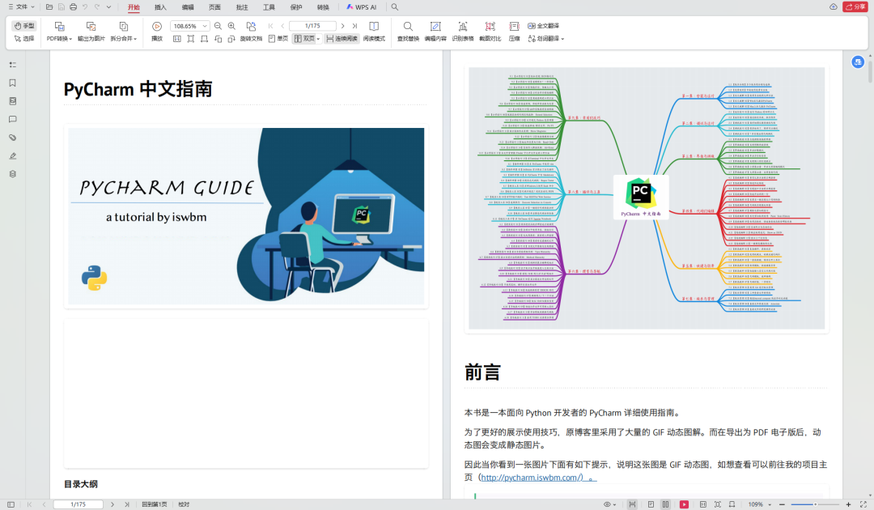Select the Hand (手型) tool
The image size is (874, 510).
[x=24, y=26]
